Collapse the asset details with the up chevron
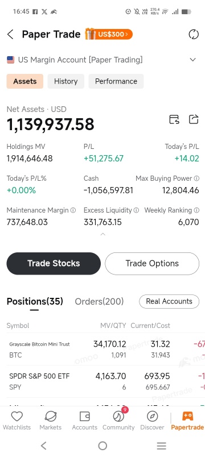 (x=103, y=234)
